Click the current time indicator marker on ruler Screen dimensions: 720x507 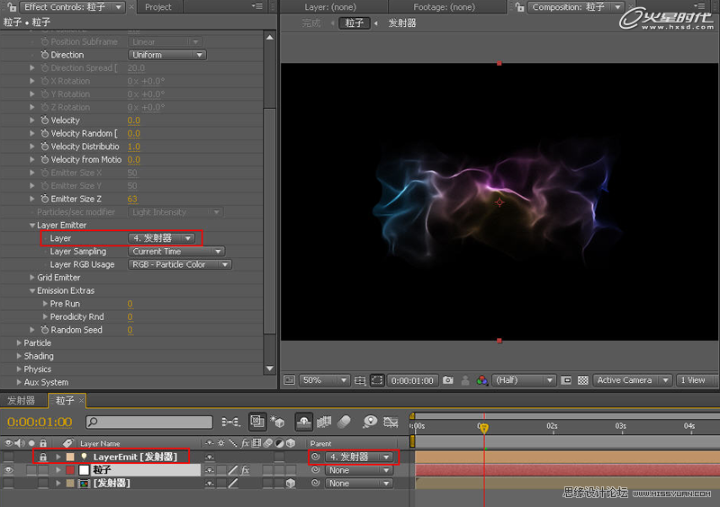483,427
